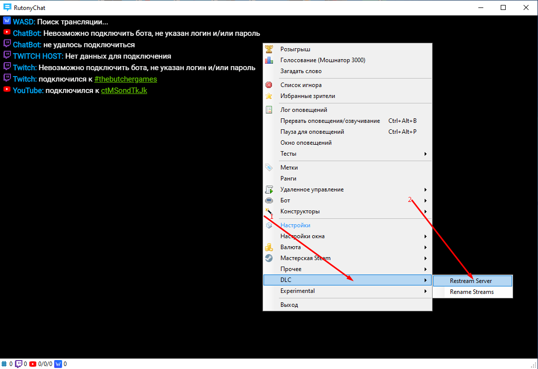538x369 pixels.
Task: Open the ctMSondTkJk YouTube link
Action: point(124,91)
